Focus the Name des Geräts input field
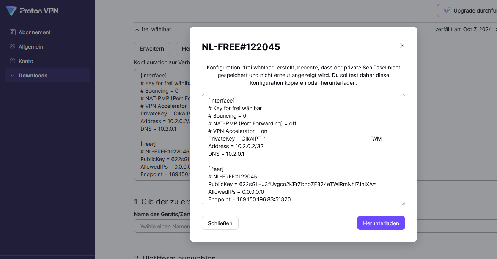 tap(162, 226)
